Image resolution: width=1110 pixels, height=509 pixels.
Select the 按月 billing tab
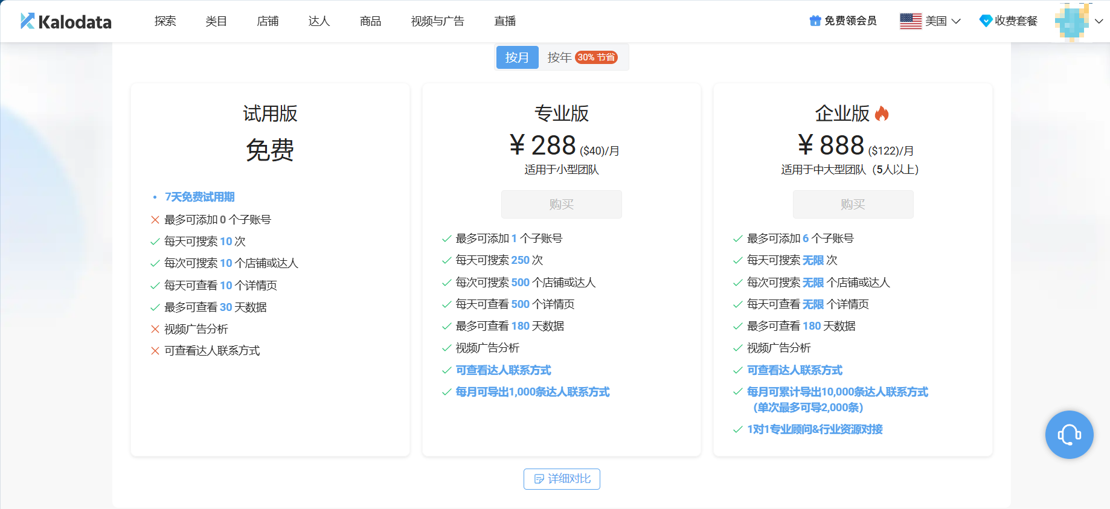tap(517, 57)
